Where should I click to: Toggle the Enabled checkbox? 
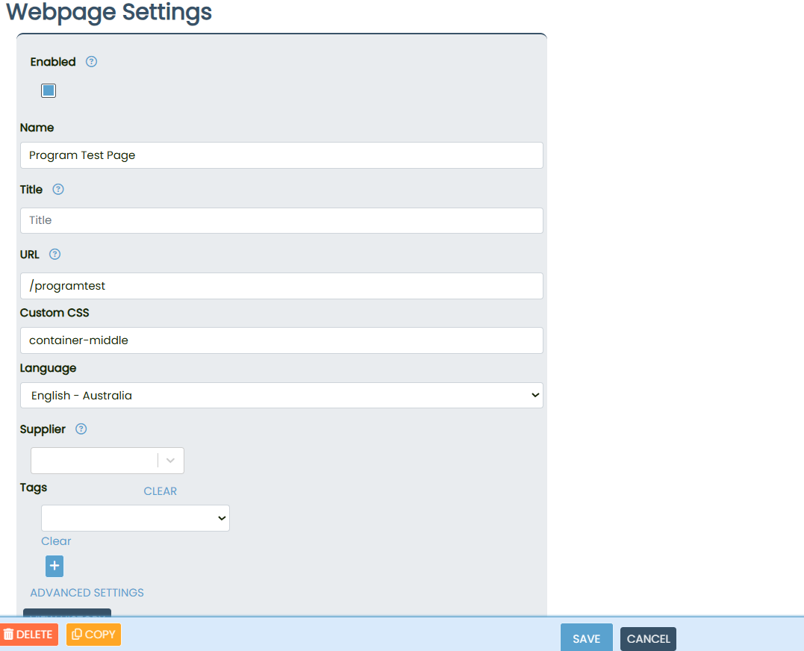point(49,91)
